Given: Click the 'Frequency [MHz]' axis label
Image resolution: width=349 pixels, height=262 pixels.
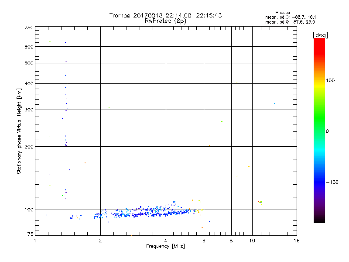Looking at the screenshot, I should (x=165, y=246).
